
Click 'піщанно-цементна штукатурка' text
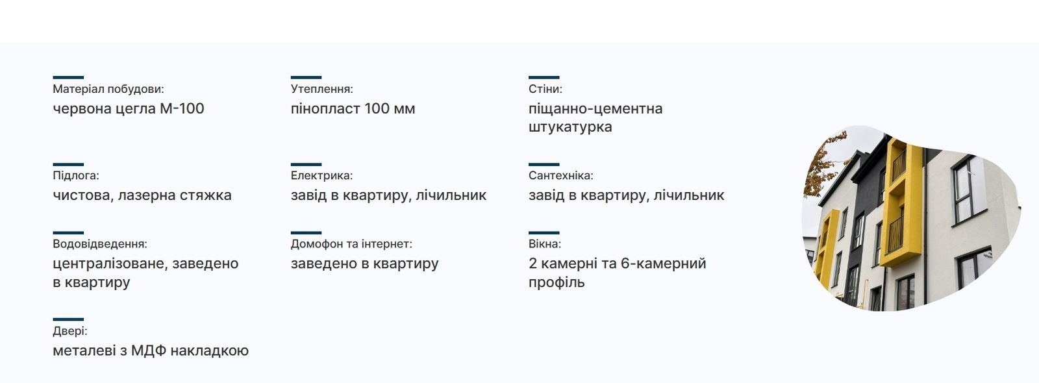click(x=595, y=117)
